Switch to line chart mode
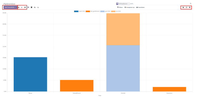Screen dimensions: 198x99 [22, 7]
